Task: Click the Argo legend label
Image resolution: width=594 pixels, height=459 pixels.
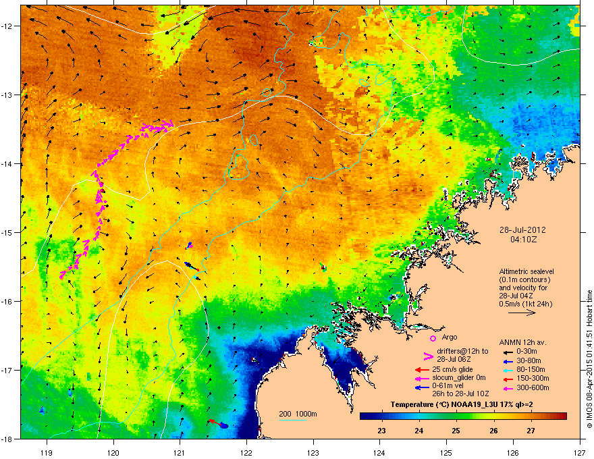Action: pos(450,337)
